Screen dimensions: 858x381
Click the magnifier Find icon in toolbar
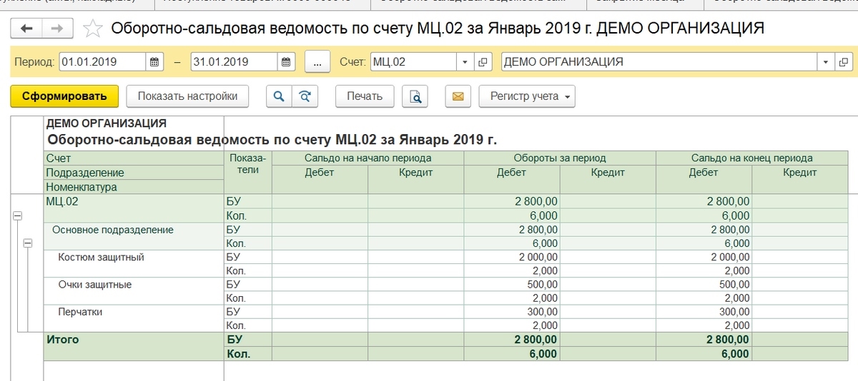(279, 96)
